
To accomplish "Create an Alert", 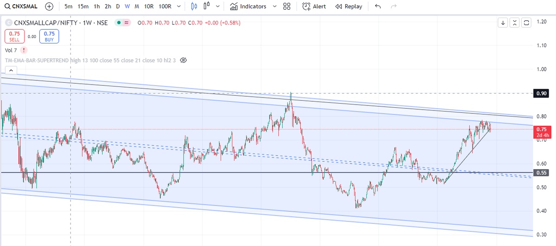I will tap(314, 6).
